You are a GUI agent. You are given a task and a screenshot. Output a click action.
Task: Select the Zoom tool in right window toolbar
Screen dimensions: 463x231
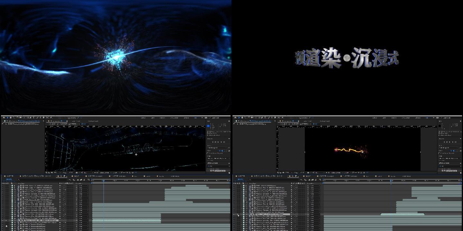tap(245, 118)
